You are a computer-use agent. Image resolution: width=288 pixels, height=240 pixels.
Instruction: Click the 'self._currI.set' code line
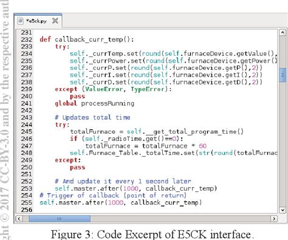coord(166,75)
